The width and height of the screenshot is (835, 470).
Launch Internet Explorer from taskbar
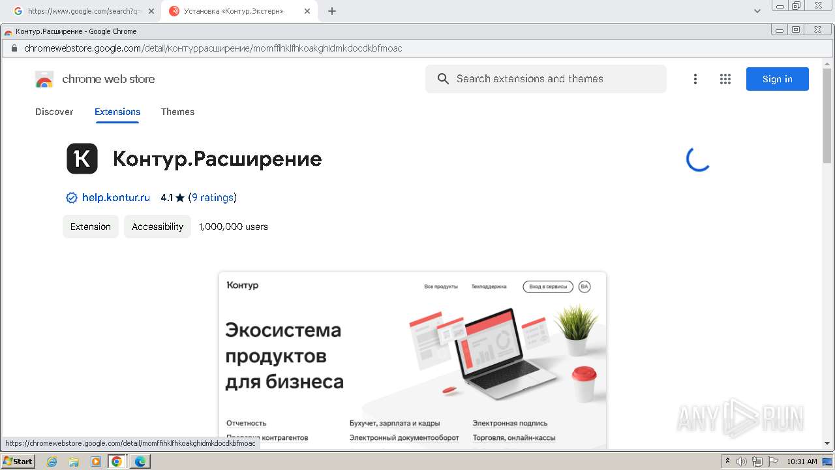(x=52, y=462)
